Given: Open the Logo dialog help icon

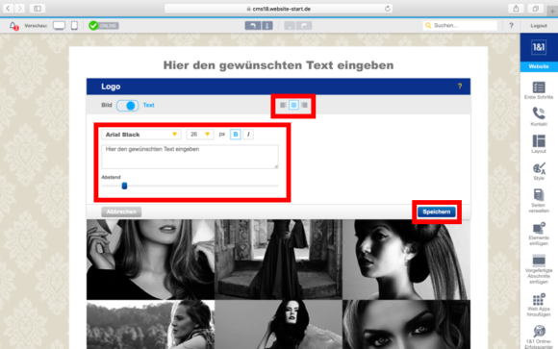Looking at the screenshot, I should click(x=460, y=87).
